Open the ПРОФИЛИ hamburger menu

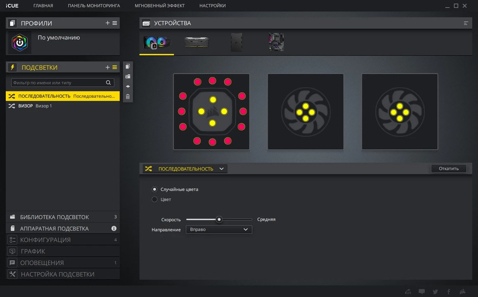click(115, 23)
